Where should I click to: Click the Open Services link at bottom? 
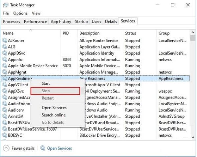(59, 148)
